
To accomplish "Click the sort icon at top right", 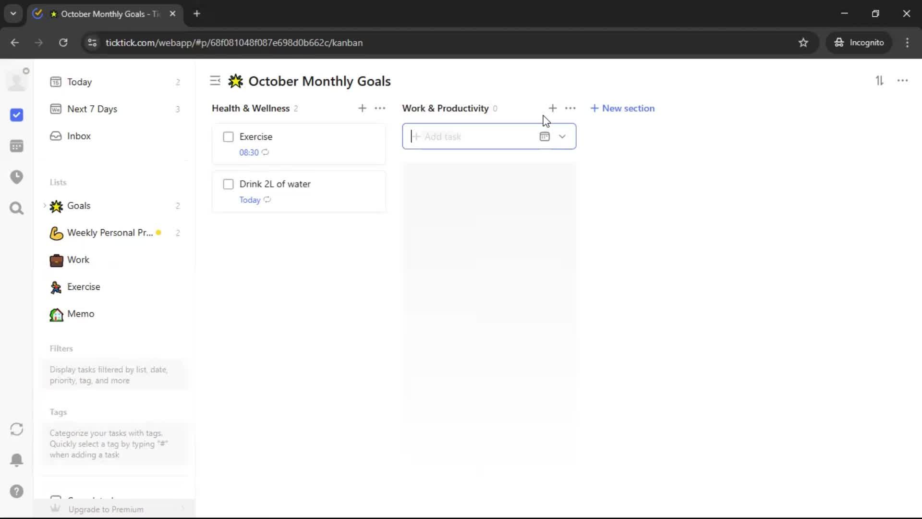I will 879,81.
